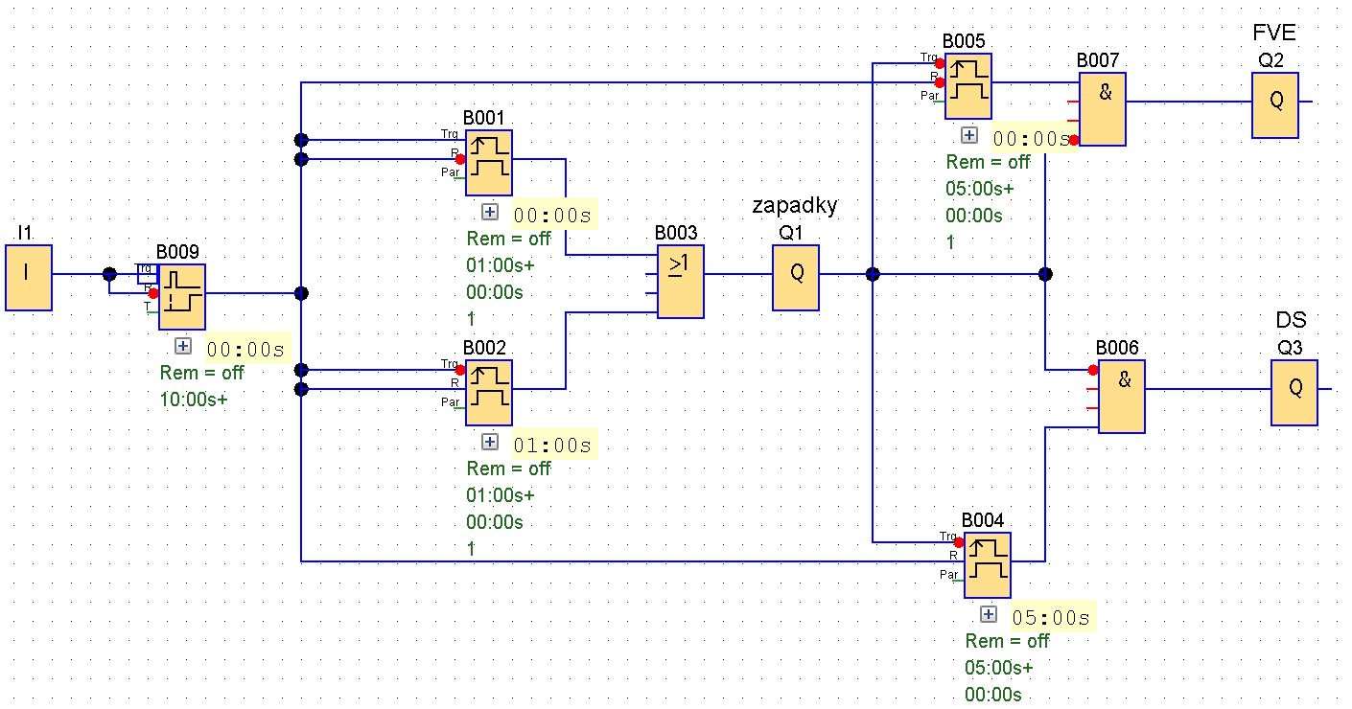Image resolution: width=1352 pixels, height=709 pixels.
Task: Select the B006 AND gate block
Action: (x=1122, y=397)
